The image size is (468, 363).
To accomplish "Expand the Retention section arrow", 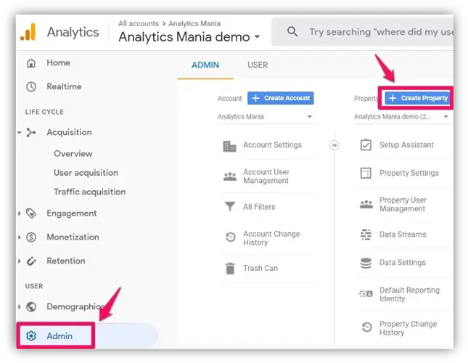I will click(20, 261).
